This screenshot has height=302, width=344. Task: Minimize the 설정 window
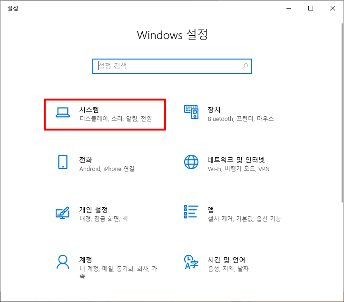coord(289,9)
